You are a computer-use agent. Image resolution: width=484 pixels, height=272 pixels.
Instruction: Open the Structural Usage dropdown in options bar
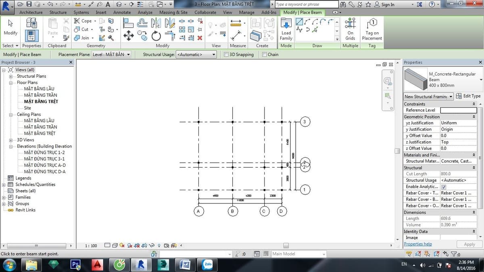click(196, 54)
